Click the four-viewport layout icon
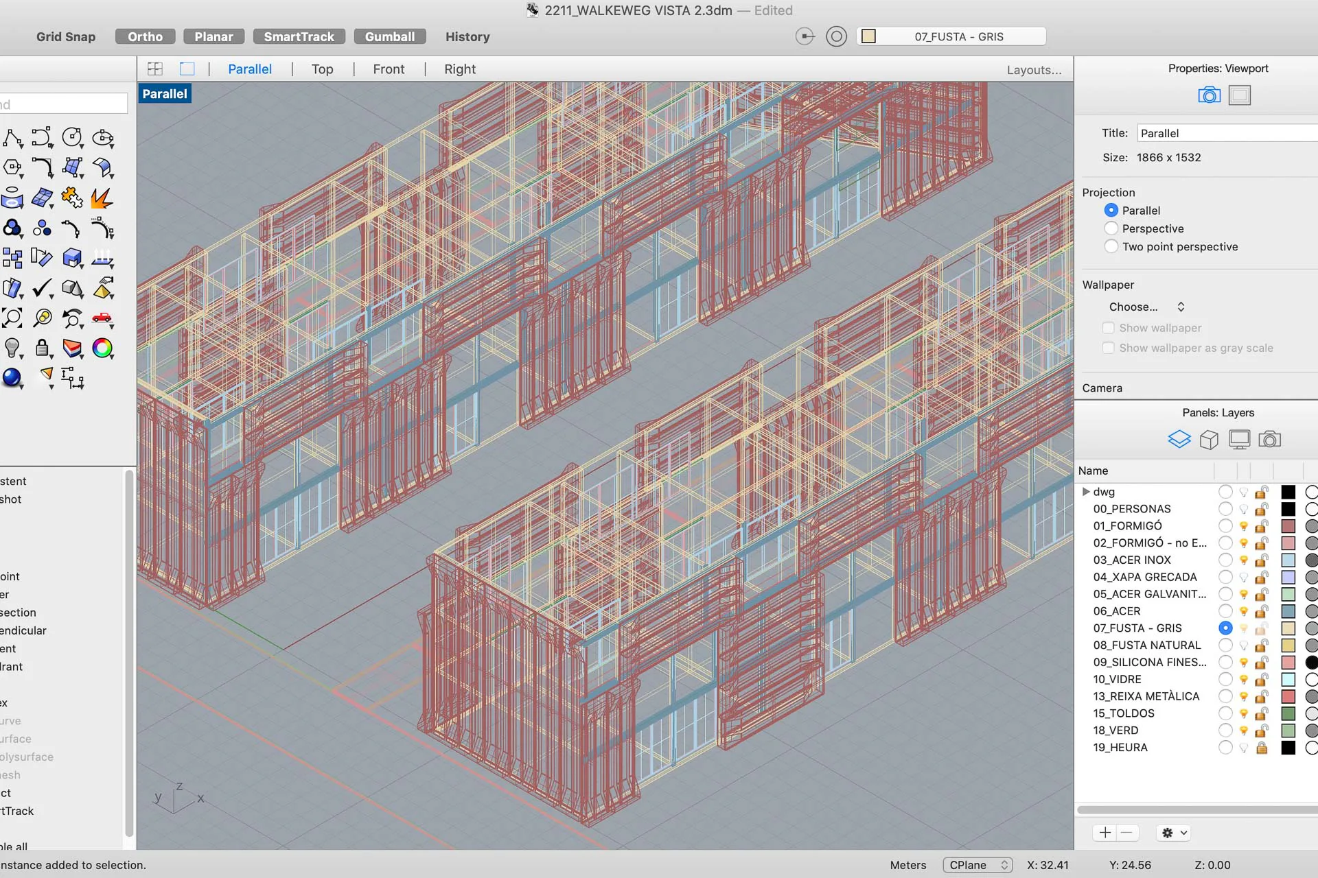1318x878 pixels. coord(155,69)
